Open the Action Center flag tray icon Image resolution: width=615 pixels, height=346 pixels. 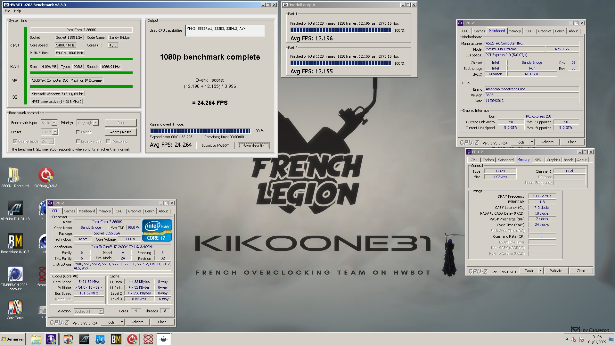[581, 340]
